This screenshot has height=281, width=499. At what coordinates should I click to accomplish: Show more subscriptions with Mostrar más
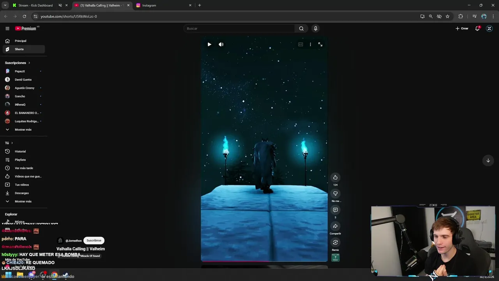coord(23,130)
